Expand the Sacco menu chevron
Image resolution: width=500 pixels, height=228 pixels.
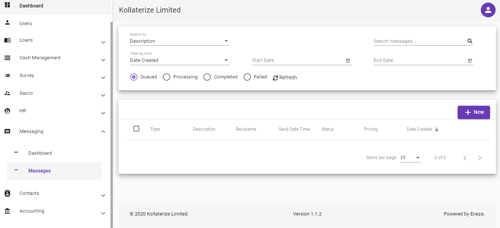103,95
